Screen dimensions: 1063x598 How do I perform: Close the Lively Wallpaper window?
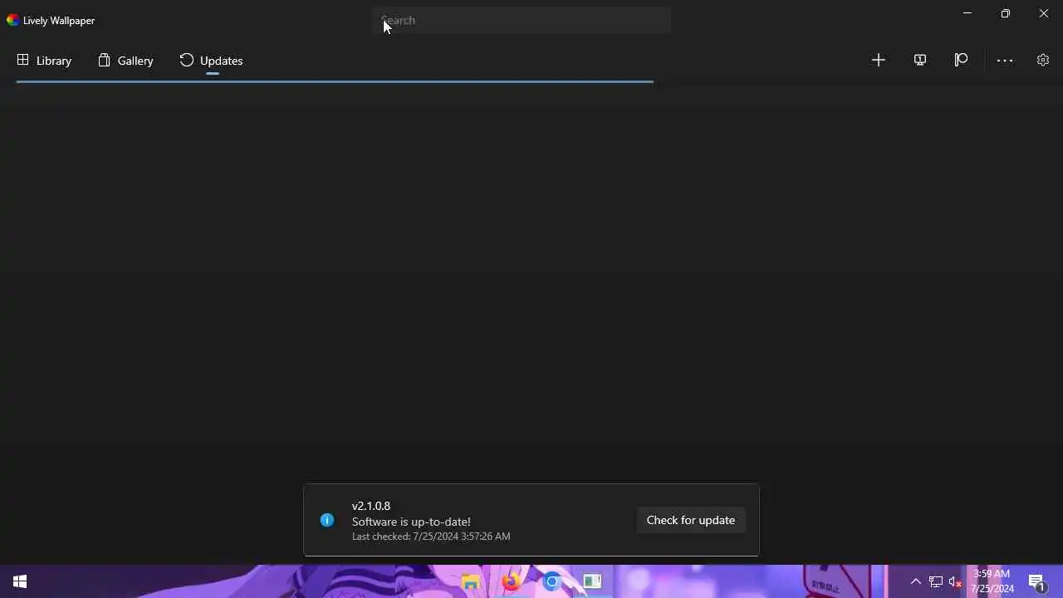[x=1044, y=13]
